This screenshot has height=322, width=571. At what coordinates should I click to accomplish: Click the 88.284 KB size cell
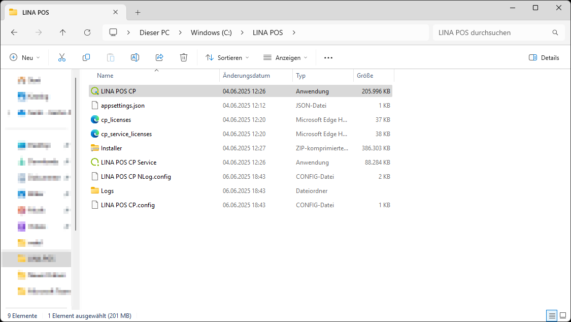(x=377, y=162)
